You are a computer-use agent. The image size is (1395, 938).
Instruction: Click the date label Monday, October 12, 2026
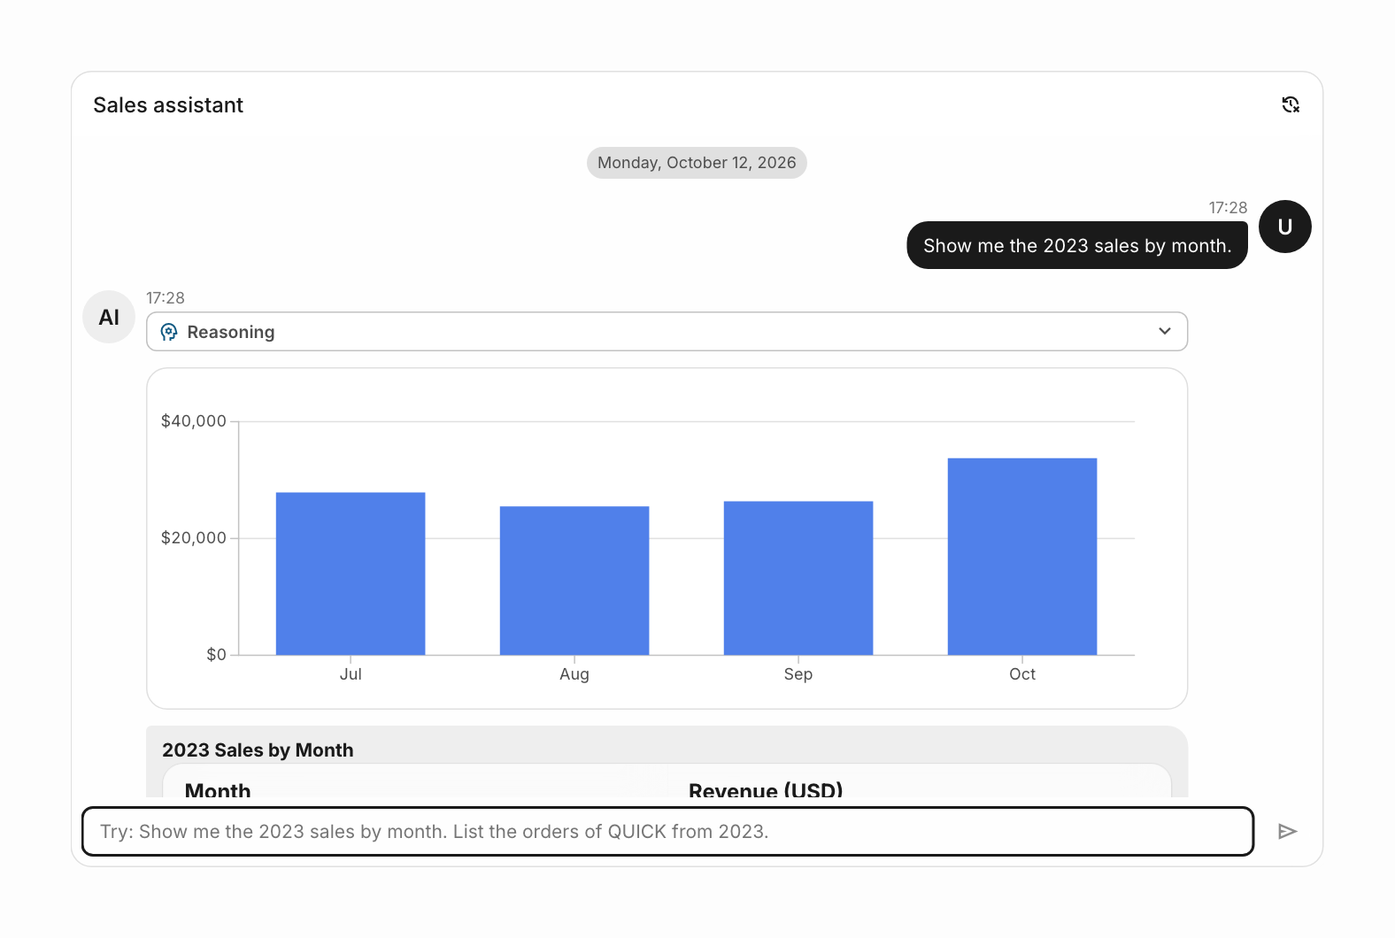click(697, 163)
